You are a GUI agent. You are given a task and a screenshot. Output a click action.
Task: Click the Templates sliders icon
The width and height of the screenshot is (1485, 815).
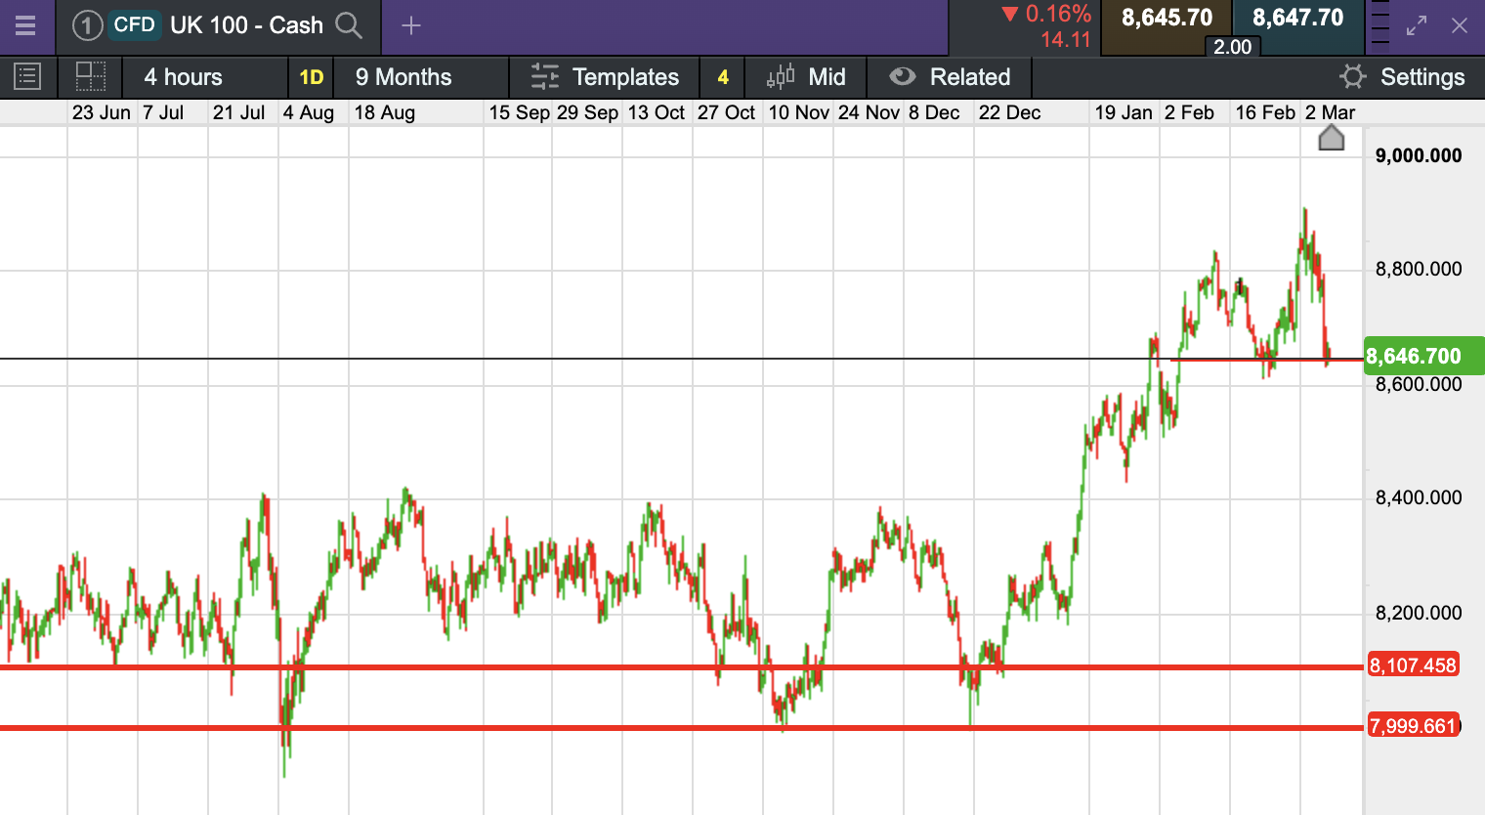[x=544, y=76]
